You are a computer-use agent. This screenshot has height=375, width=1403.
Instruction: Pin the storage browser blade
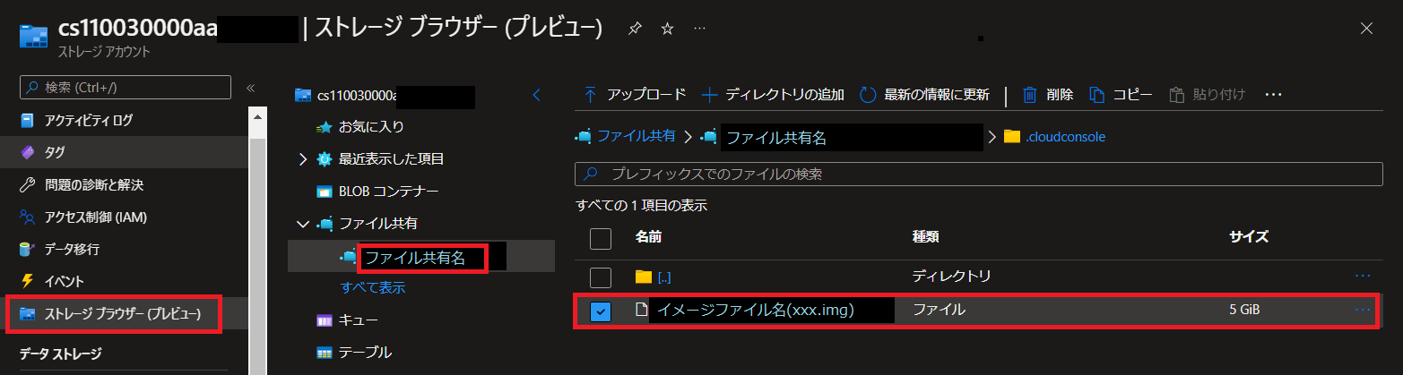(x=635, y=29)
